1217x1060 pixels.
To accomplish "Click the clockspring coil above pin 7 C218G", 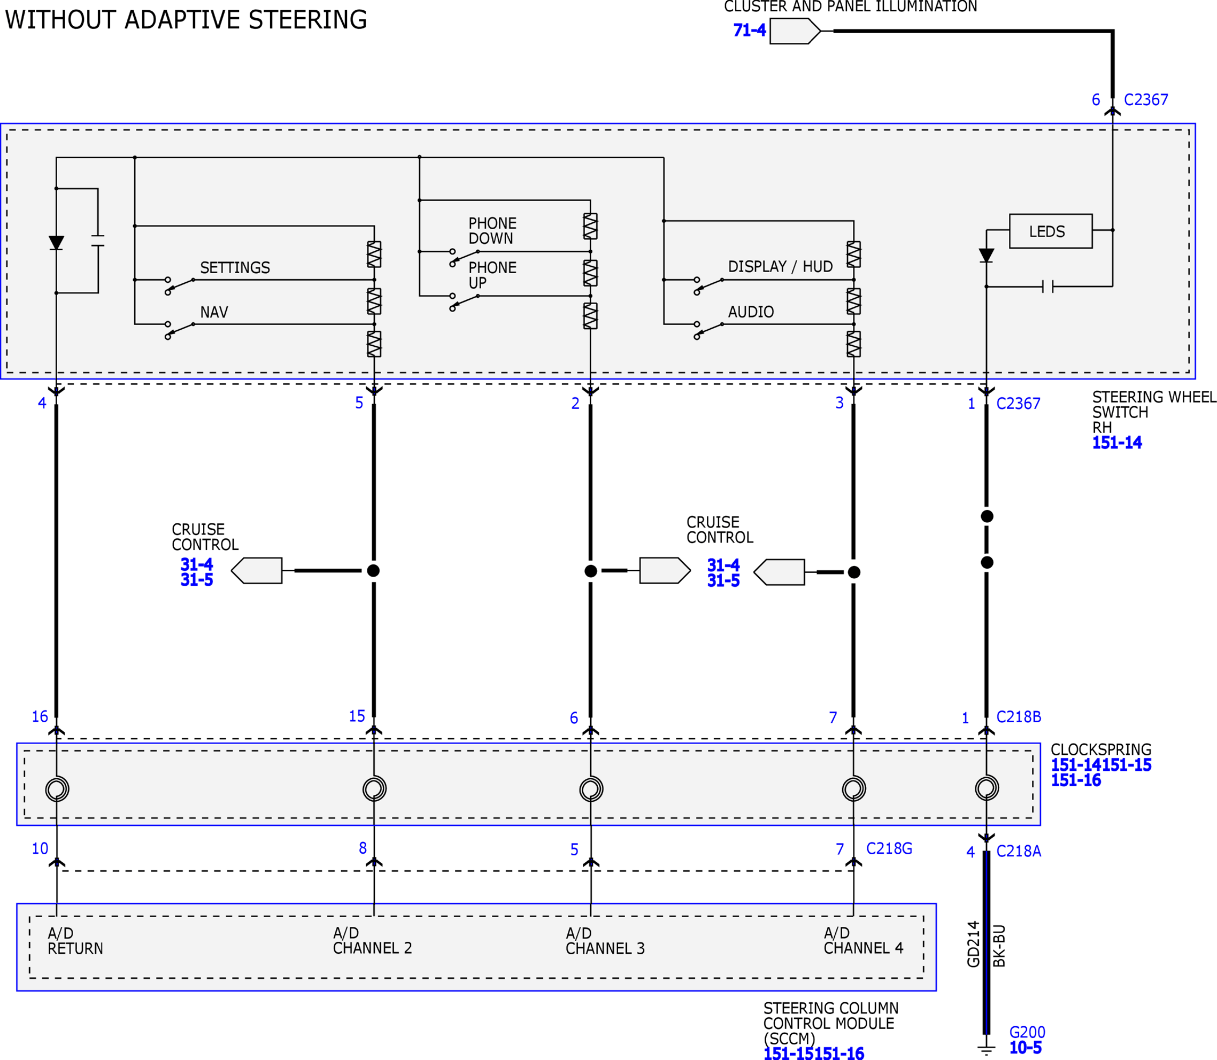I will [854, 789].
